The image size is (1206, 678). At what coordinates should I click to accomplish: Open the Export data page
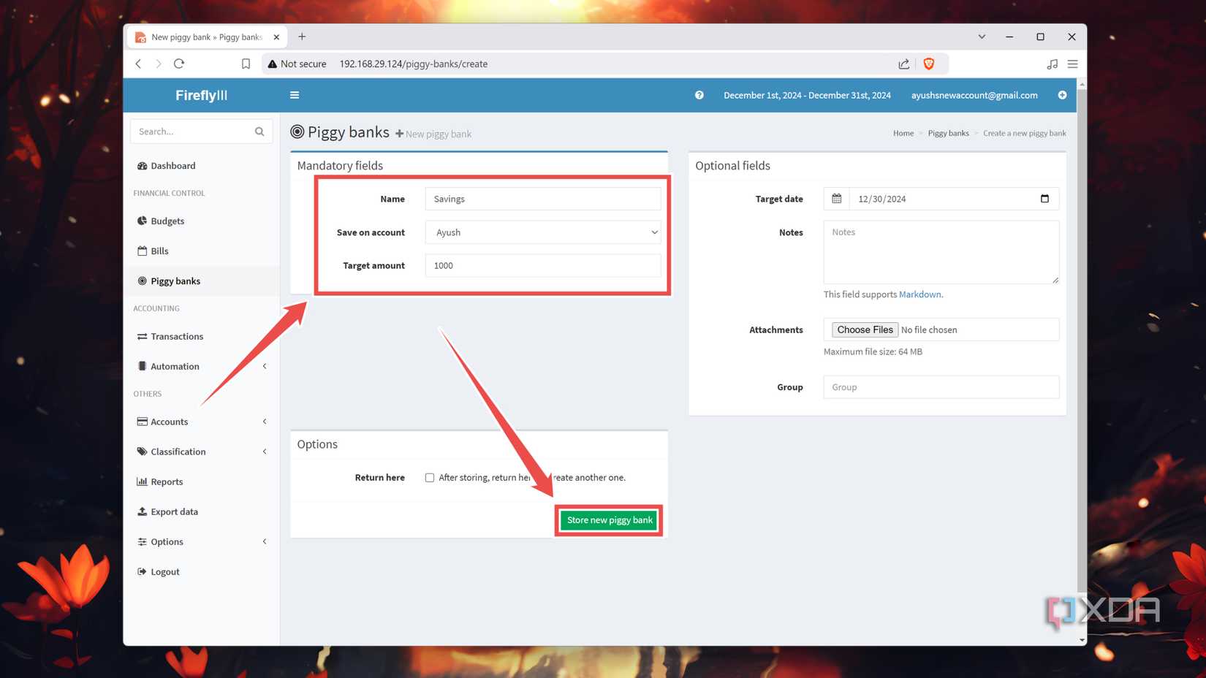click(x=174, y=511)
